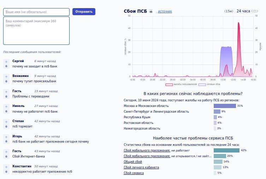The height and width of the screenshot is (179, 266).
Task: Click the Отправить button
Action: [84, 12]
